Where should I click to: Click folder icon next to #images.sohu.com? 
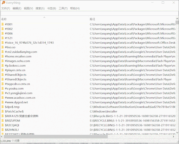coord(3,61)
